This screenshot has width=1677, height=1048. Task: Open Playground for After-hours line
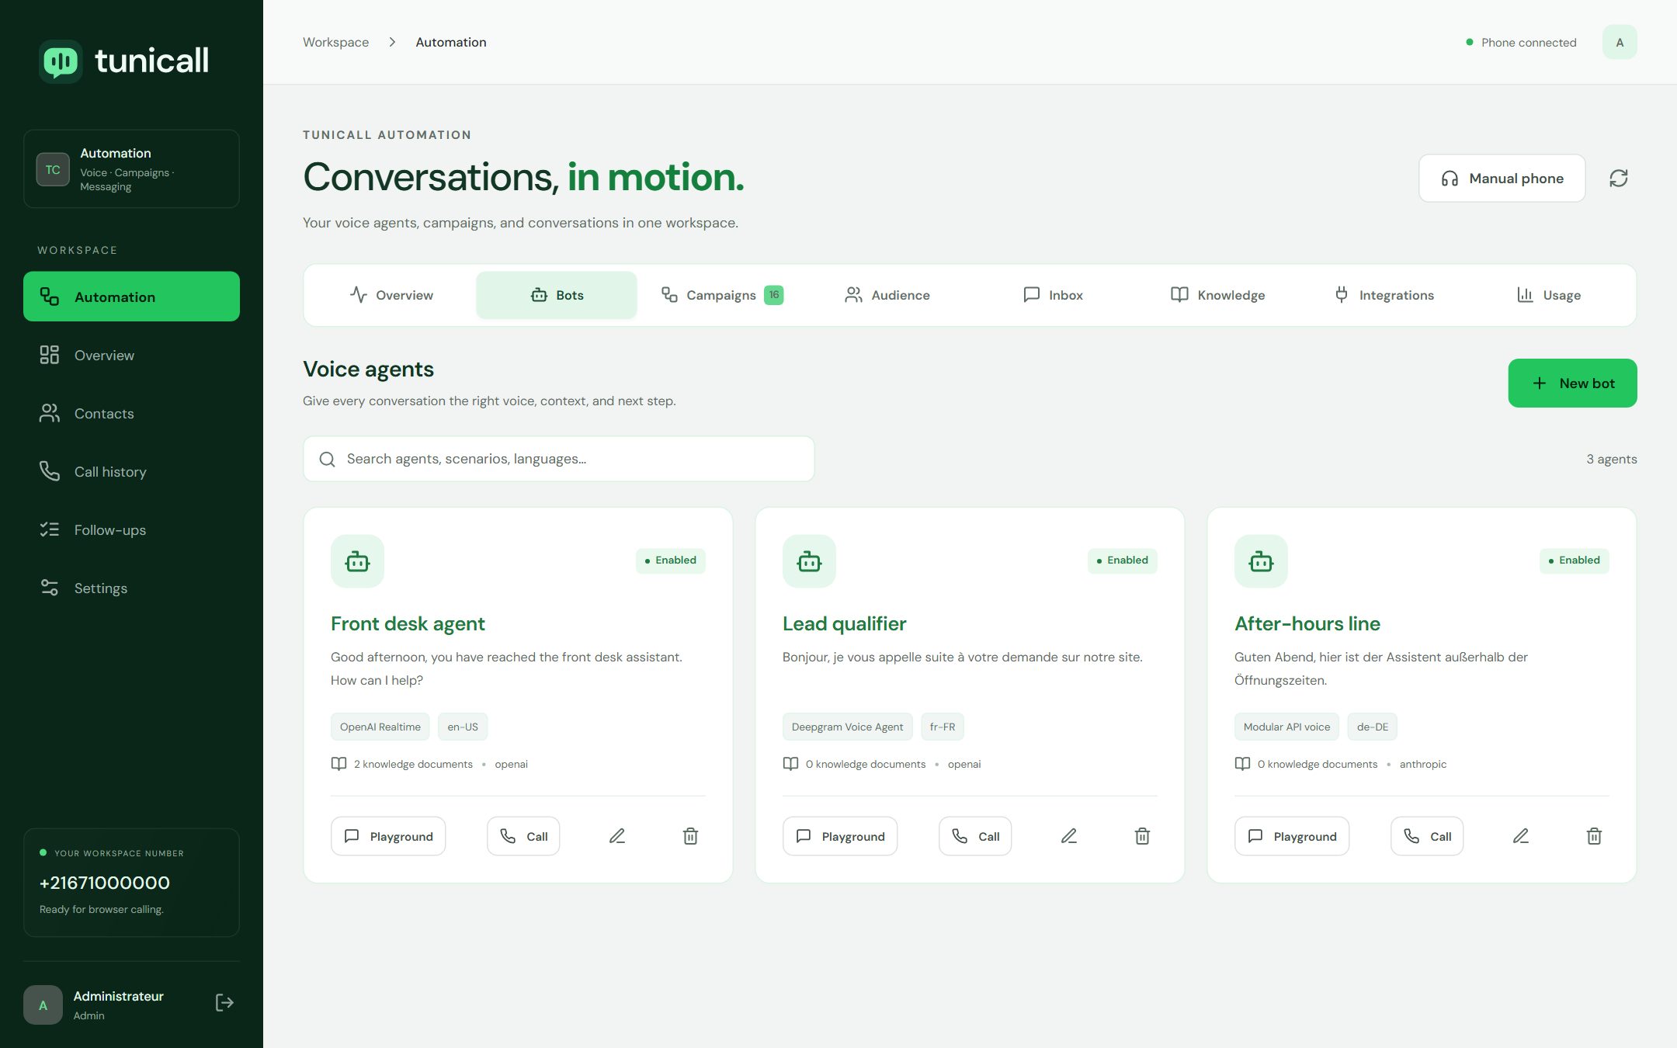(x=1292, y=836)
